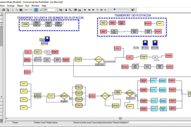
Task: Click the horizontal scrollbar below the flowchart
Action: pyautogui.click(x=95, y=119)
